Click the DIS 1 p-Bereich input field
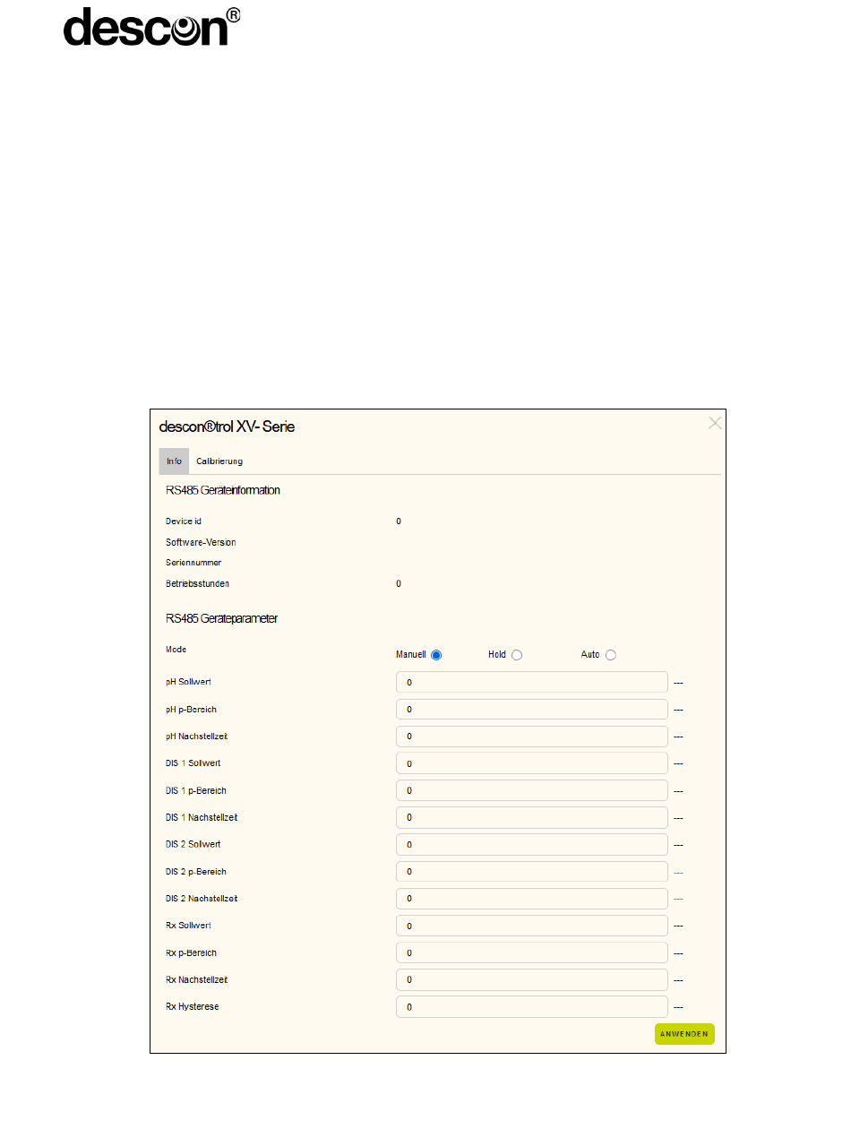This screenshot has width=851, height=1129. (x=532, y=790)
